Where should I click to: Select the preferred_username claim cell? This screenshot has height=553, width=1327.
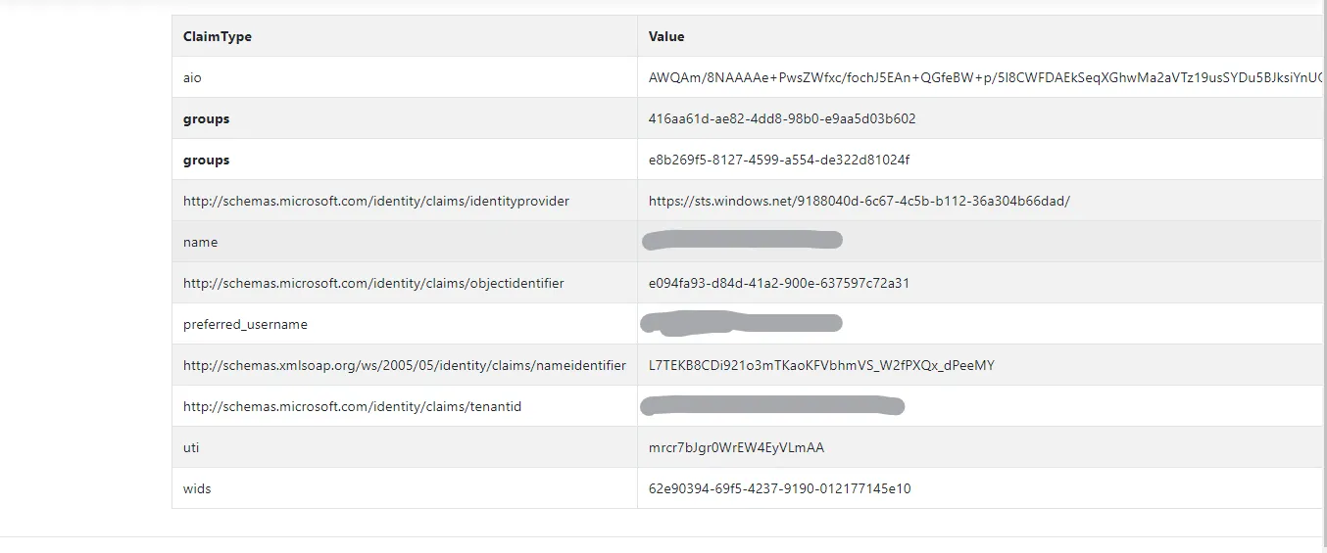coord(245,324)
